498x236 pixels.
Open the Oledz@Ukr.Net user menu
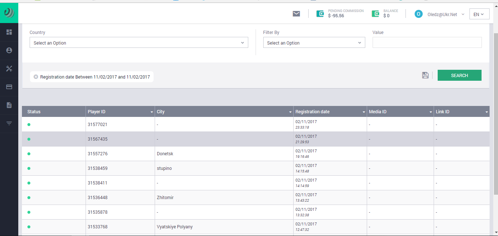click(442, 14)
